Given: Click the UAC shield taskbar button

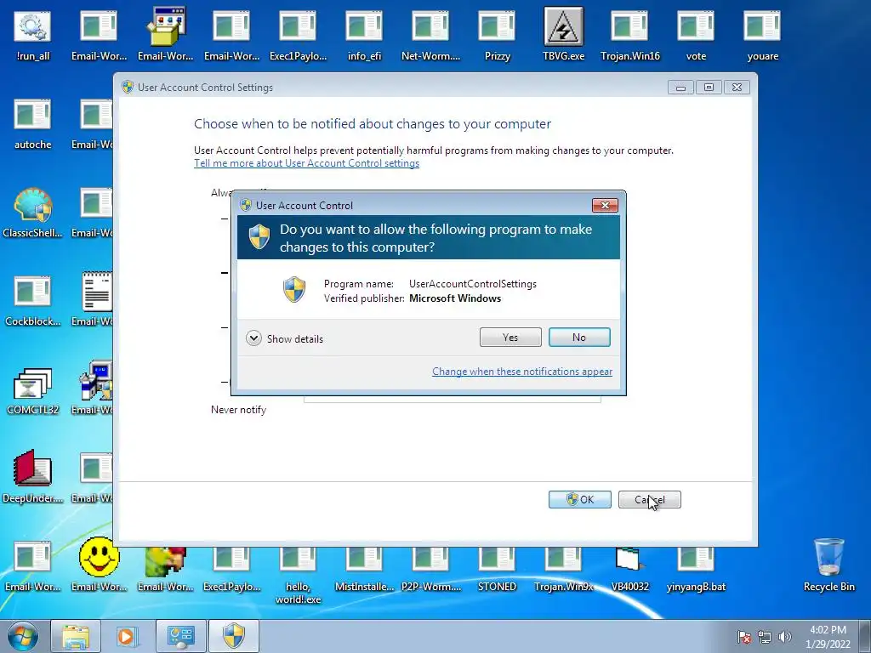Looking at the screenshot, I should coord(234,636).
